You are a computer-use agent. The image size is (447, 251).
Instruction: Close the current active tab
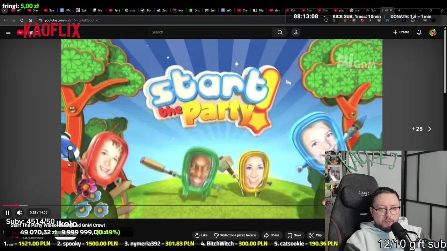pyautogui.click(x=391, y=10)
